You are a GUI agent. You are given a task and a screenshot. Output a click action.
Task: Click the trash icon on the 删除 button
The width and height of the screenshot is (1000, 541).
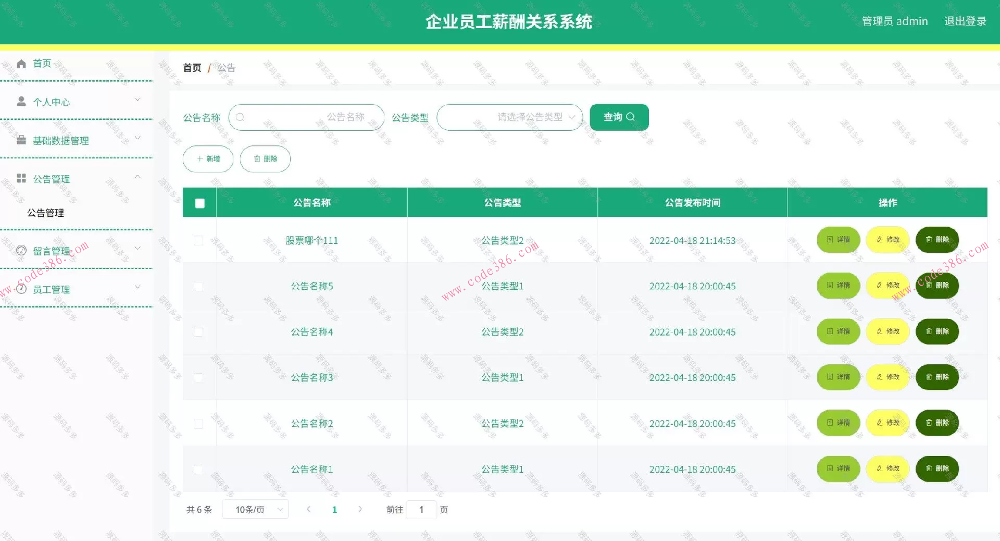[258, 159]
